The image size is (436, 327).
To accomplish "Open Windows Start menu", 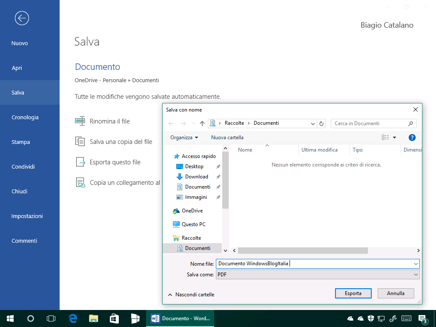I will [x=10, y=318].
